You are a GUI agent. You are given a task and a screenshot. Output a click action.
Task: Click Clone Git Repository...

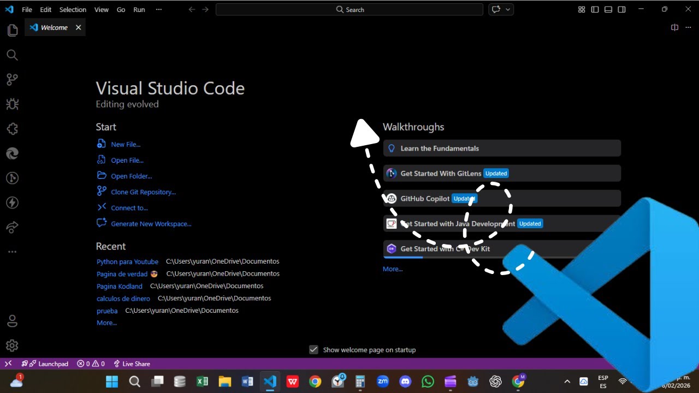(143, 192)
